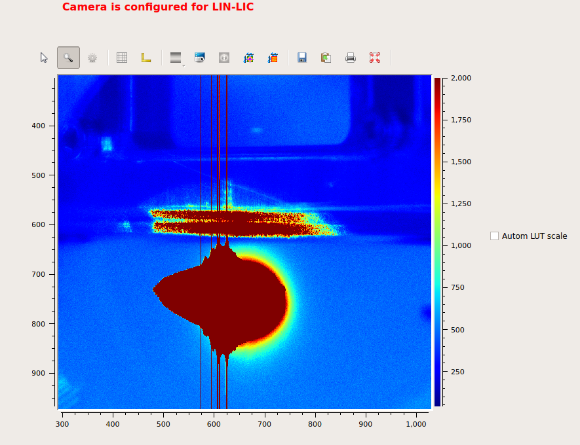Print the plot using the printer icon

tap(350, 58)
